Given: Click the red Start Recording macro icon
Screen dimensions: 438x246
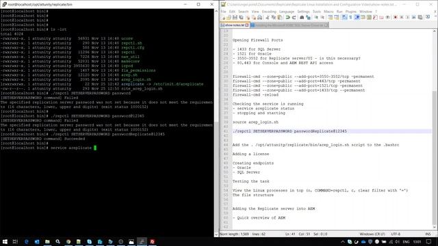Looking at the screenshot, I should [x=396, y=17].
